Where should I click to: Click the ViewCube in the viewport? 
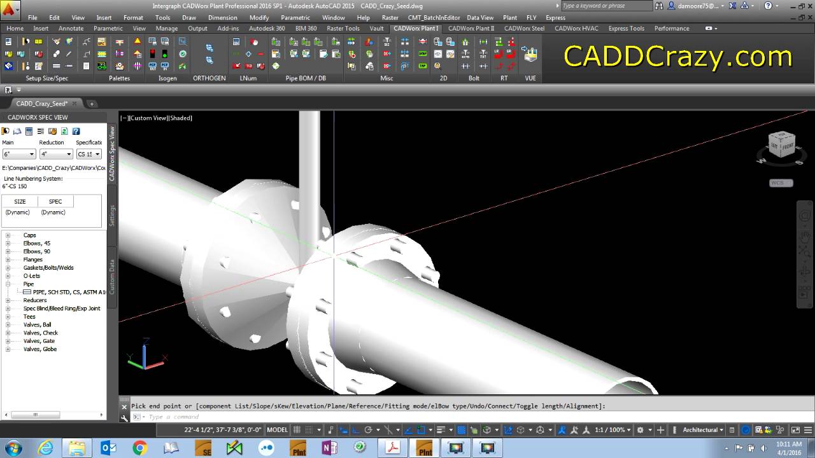pyautogui.click(x=782, y=145)
